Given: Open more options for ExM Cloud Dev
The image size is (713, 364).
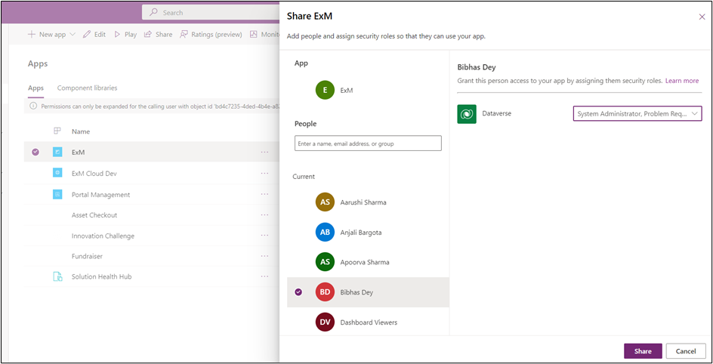Looking at the screenshot, I should tap(264, 173).
